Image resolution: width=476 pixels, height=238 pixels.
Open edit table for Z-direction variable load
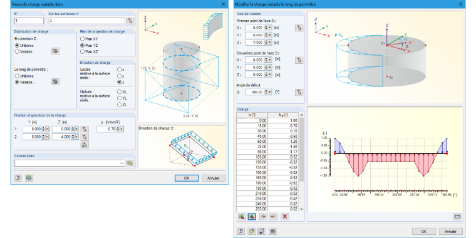click(x=55, y=51)
